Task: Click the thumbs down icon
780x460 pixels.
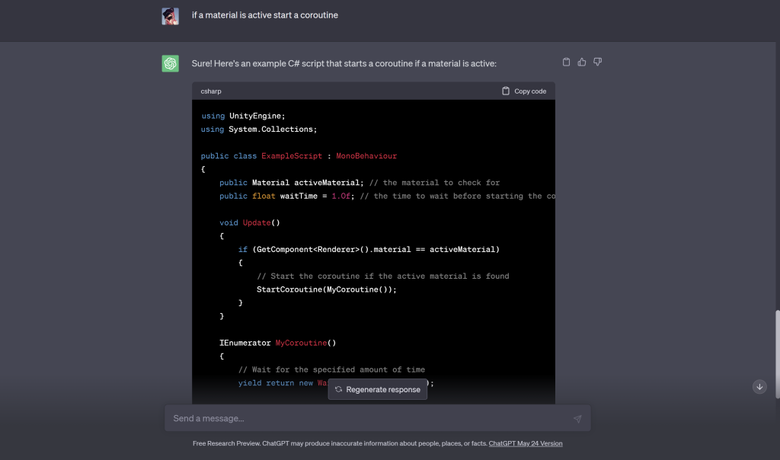Action: tap(597, 62)
